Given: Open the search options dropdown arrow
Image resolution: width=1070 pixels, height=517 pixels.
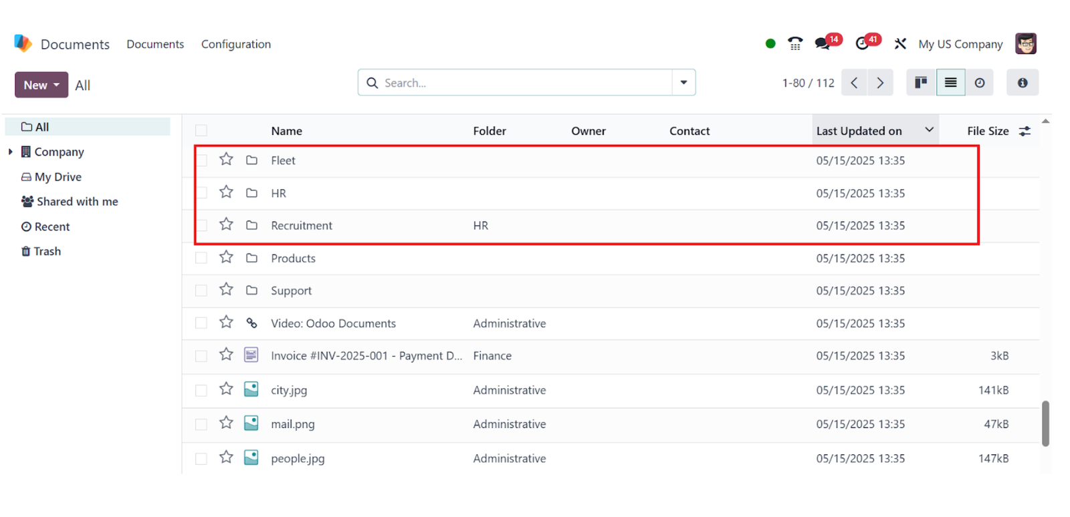Looking at the screenshot, I should pos(683,83).
